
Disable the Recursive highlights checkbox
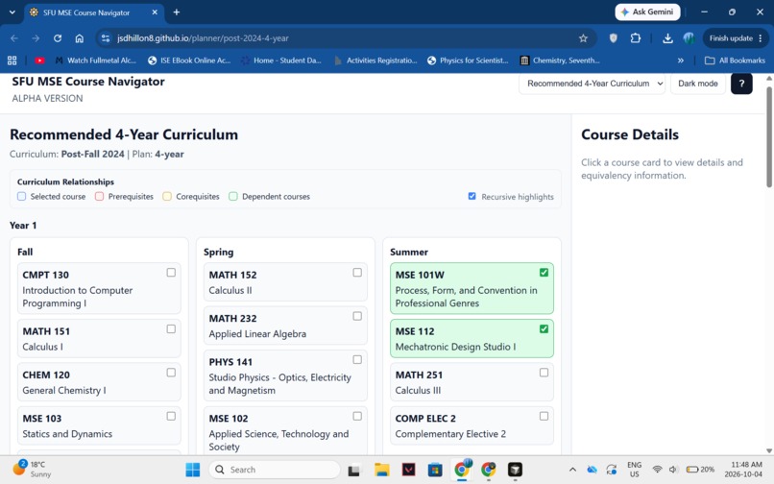coord(472,196)
